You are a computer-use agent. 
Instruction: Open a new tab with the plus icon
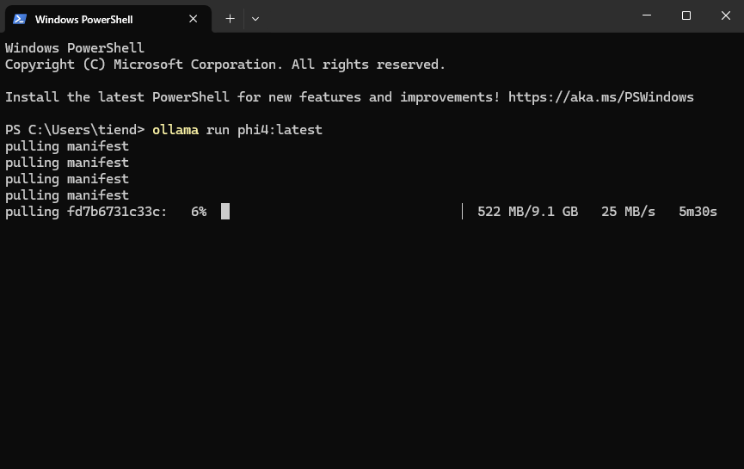(231, 19)
